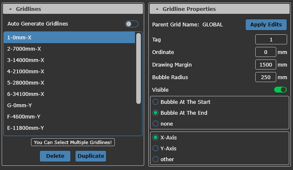Edit the Drawing Margin field

pyautogui.click(x=266, y=65)
